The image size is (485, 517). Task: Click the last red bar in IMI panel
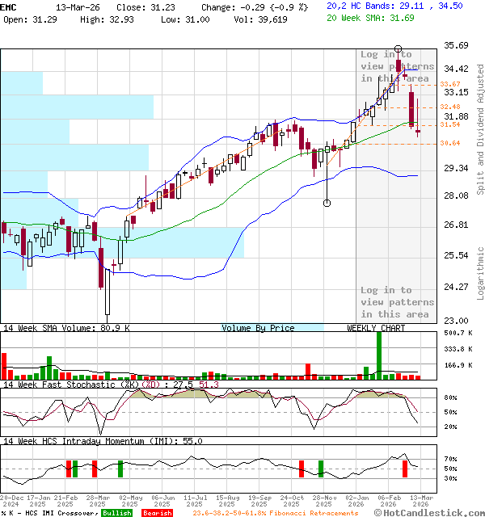405,467
